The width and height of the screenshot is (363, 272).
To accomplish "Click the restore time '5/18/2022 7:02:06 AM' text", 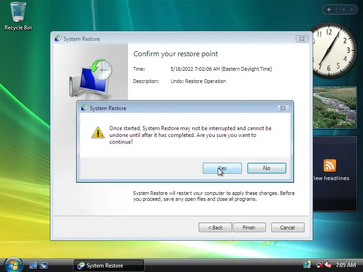I will (x=195, y=69).
